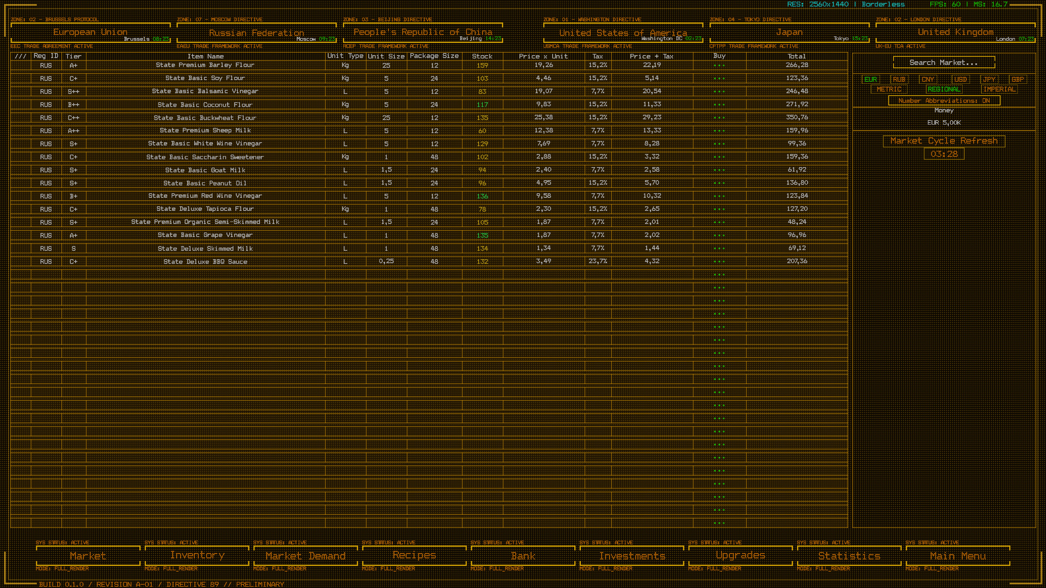The image size is (1046, 588).
Task: Select CNY currency option
Action: [927, 79]
